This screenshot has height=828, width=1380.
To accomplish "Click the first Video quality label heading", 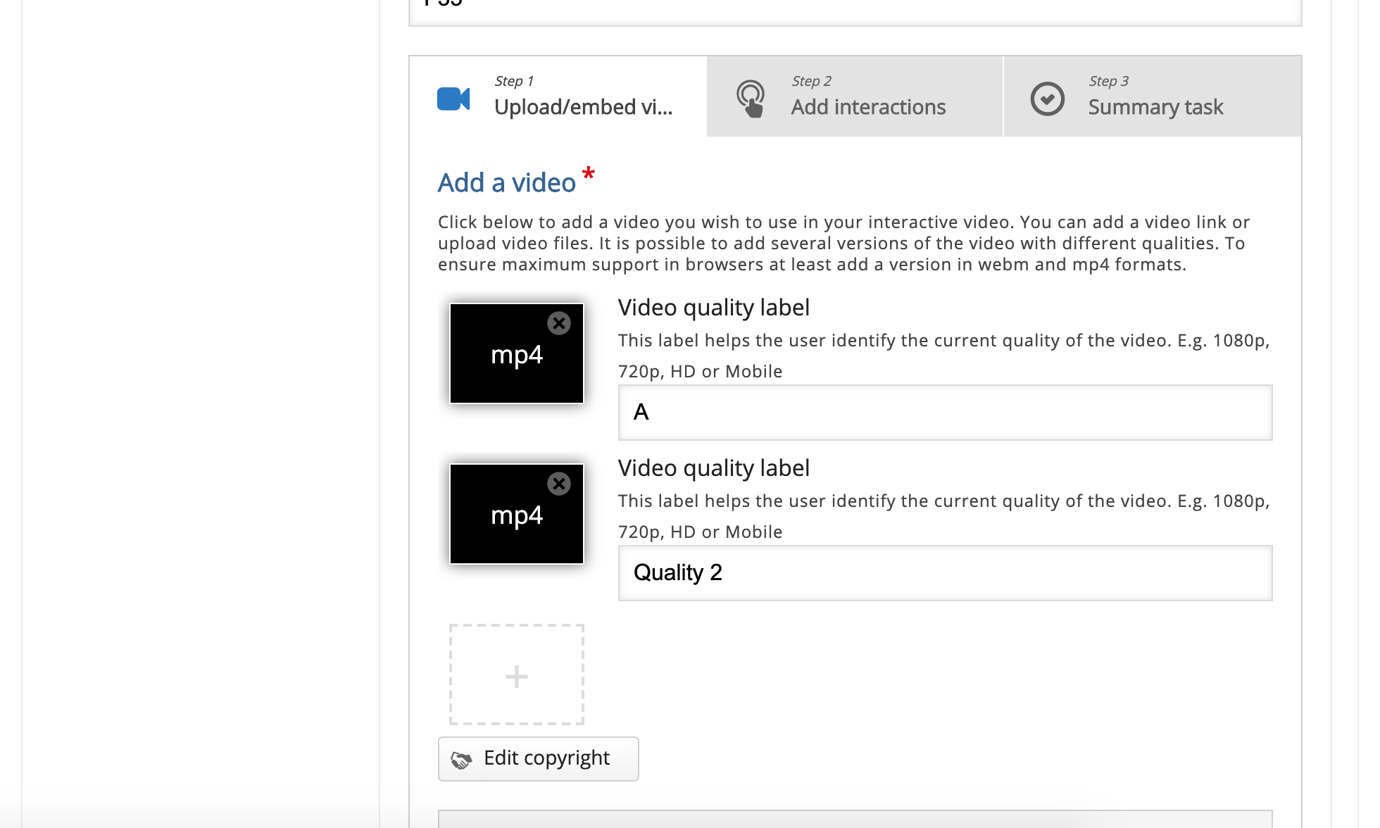I will (x=713, y=308).
